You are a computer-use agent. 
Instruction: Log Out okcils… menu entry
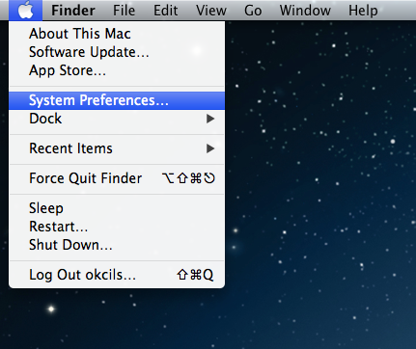tap(117, 275)
